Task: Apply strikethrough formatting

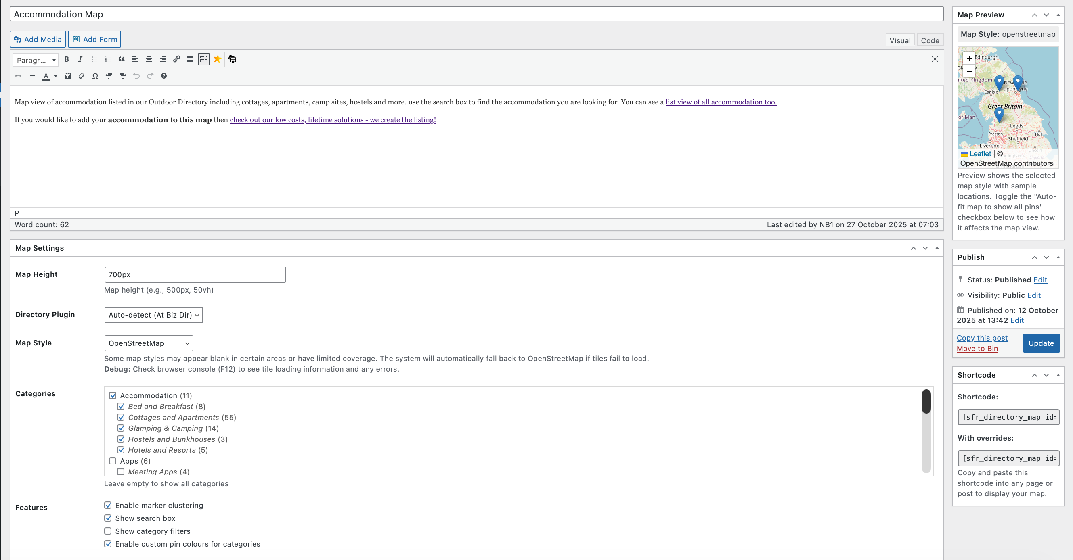Action: coord(18,76)
